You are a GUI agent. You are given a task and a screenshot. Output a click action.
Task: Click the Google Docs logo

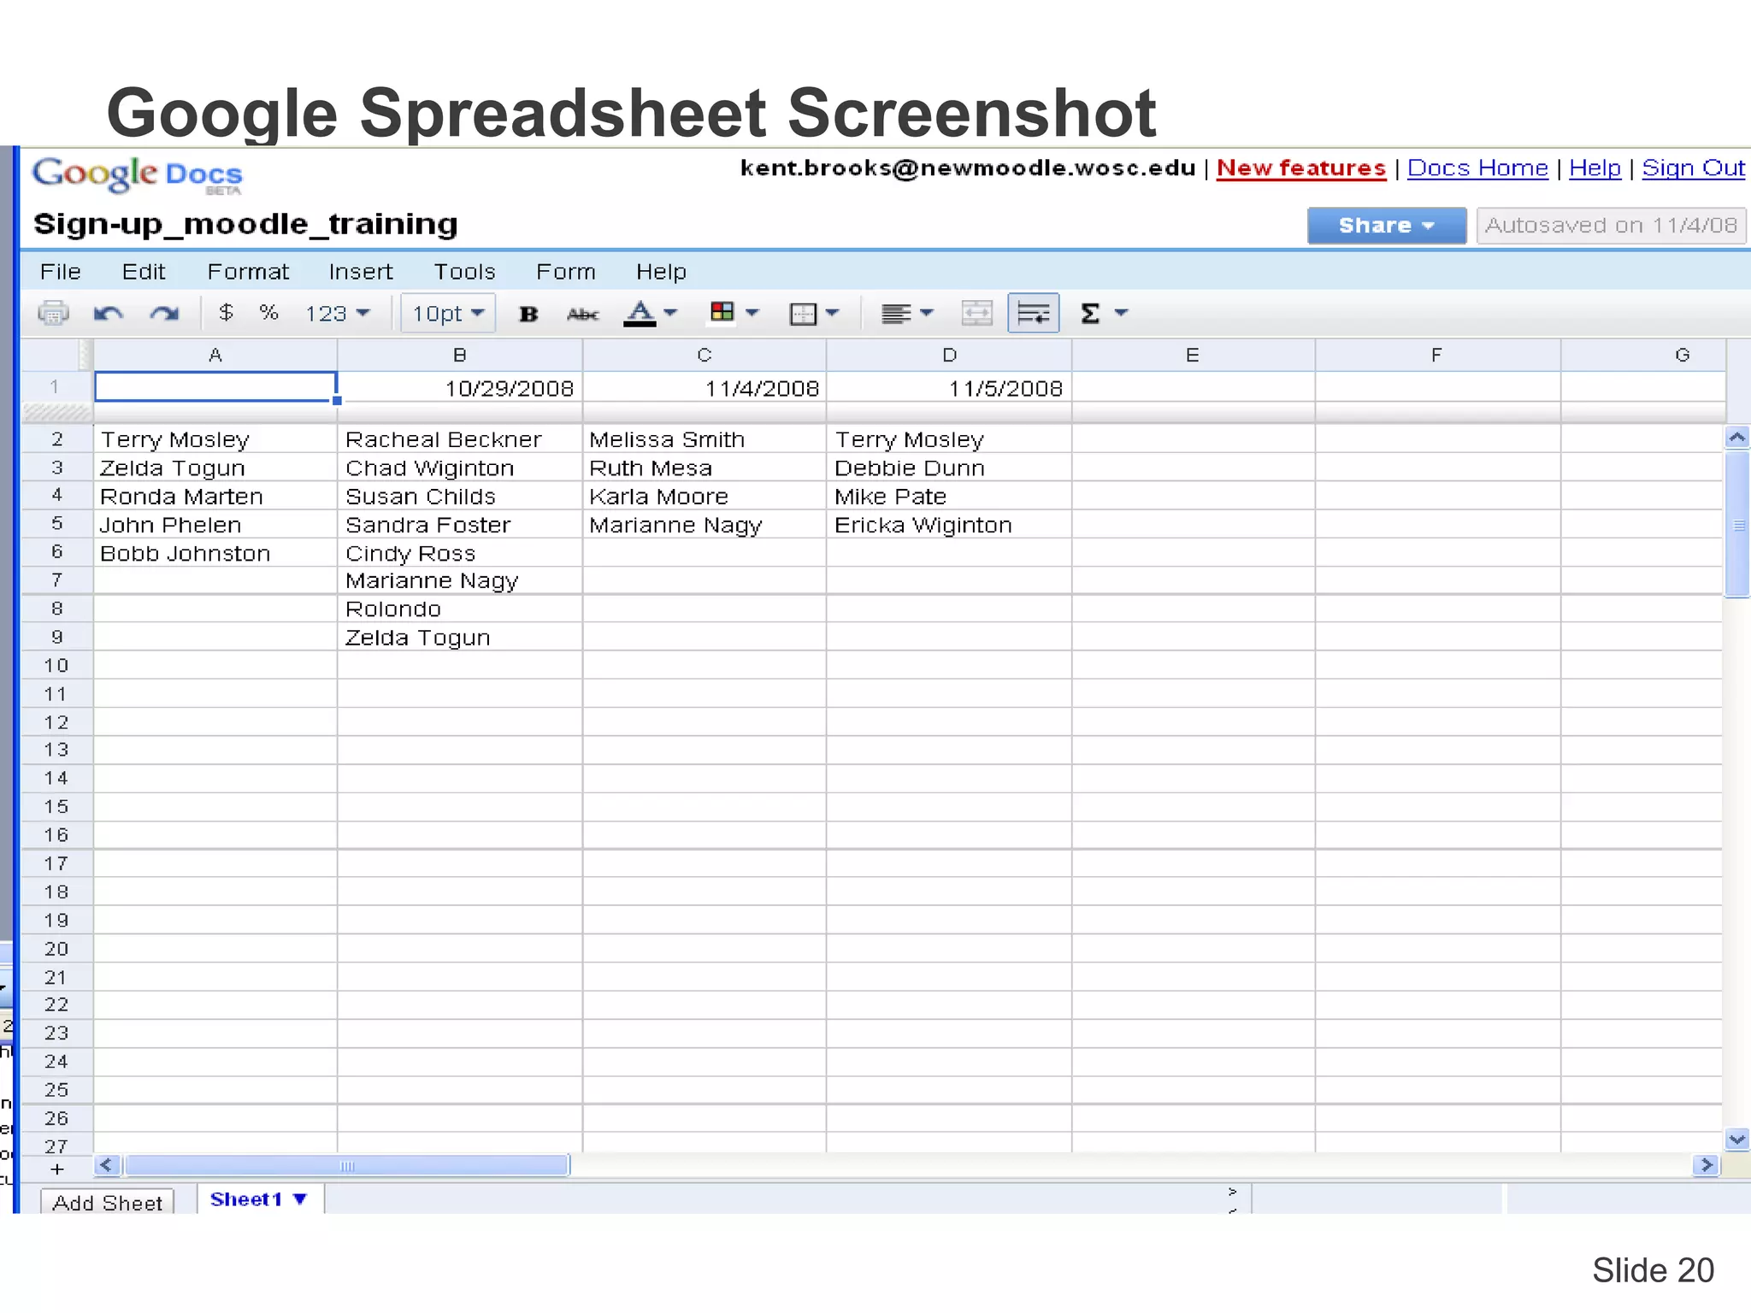[138, 175]
